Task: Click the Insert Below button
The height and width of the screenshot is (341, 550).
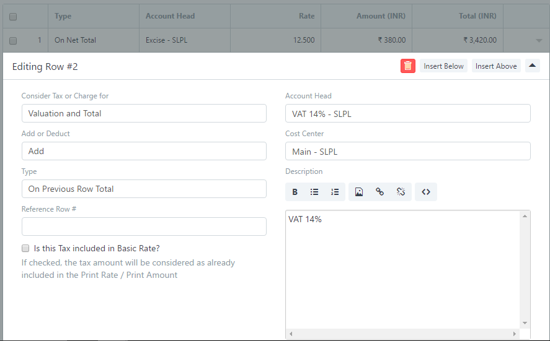Action: [x=443, y=66]
